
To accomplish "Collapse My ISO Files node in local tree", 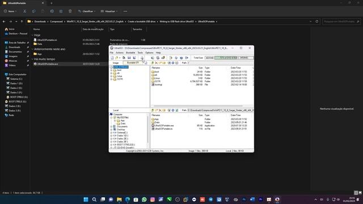I will [x=111, y=117].
